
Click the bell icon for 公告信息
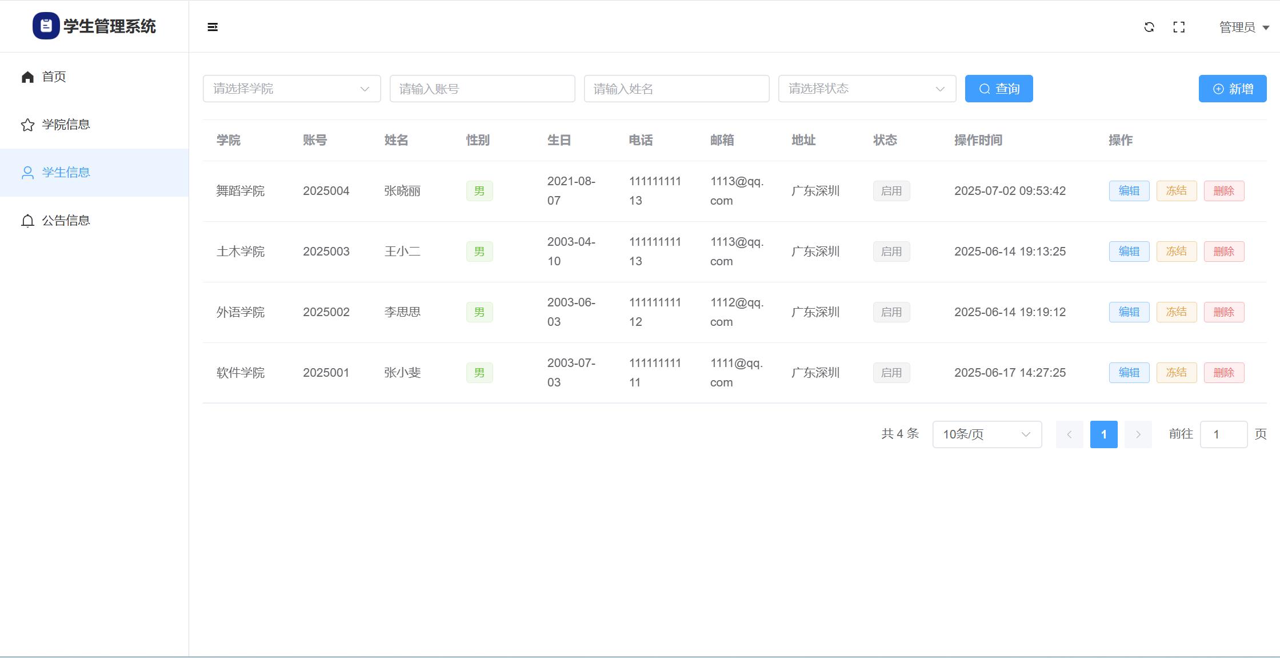27,221
